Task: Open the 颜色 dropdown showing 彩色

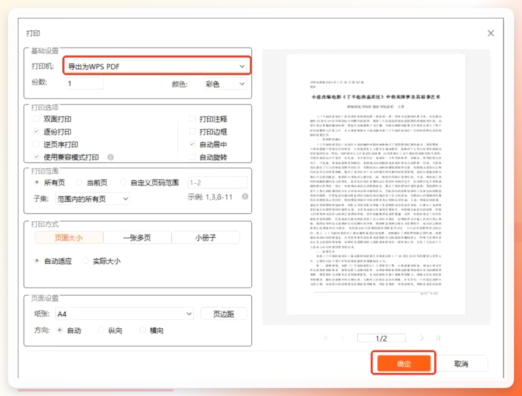Action: pos(225,84)
